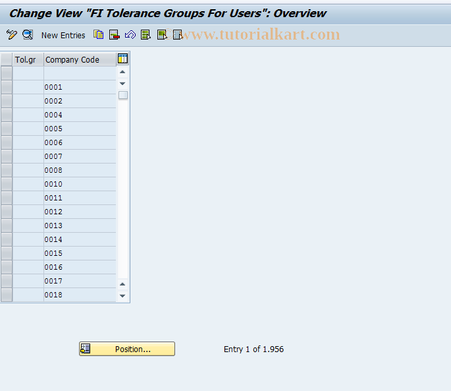Select row with company code 0007

pos(7,156)
